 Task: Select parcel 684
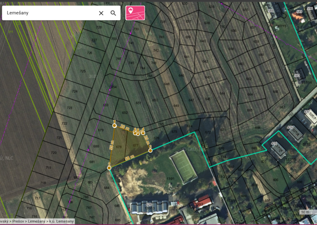[107, 188]
